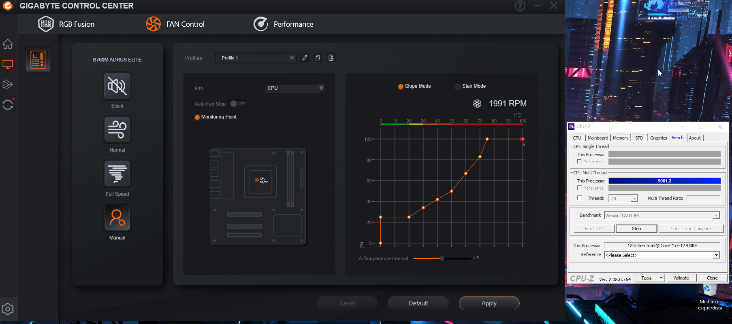Open monitor display sidebar icon

(8, 64)
